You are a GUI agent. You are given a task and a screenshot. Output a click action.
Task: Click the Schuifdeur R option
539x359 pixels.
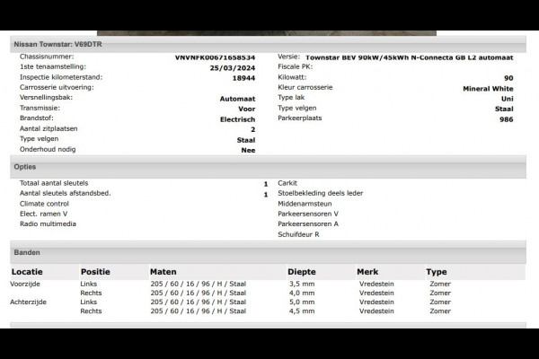point(299,234)
